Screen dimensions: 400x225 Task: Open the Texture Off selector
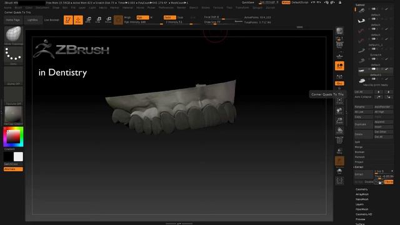(x=13, y=96)
